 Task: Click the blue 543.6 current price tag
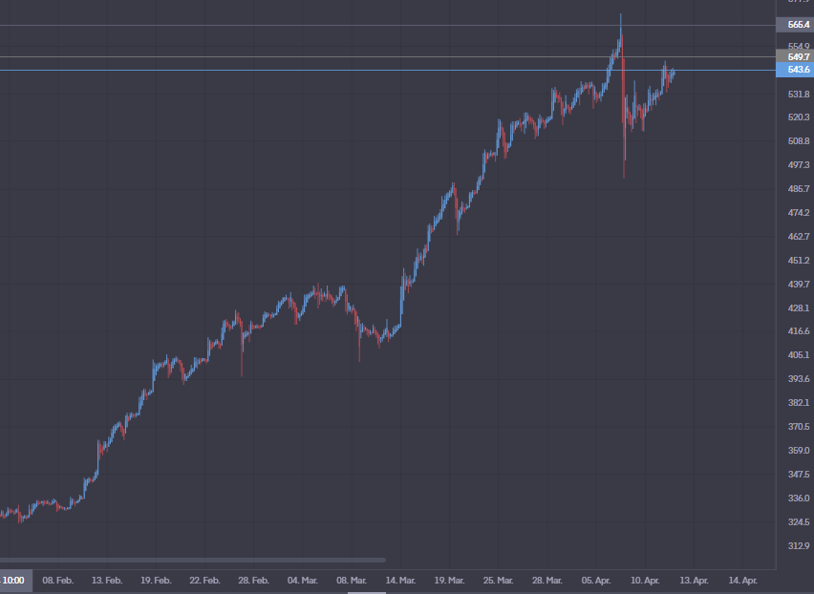coord(794,70)
